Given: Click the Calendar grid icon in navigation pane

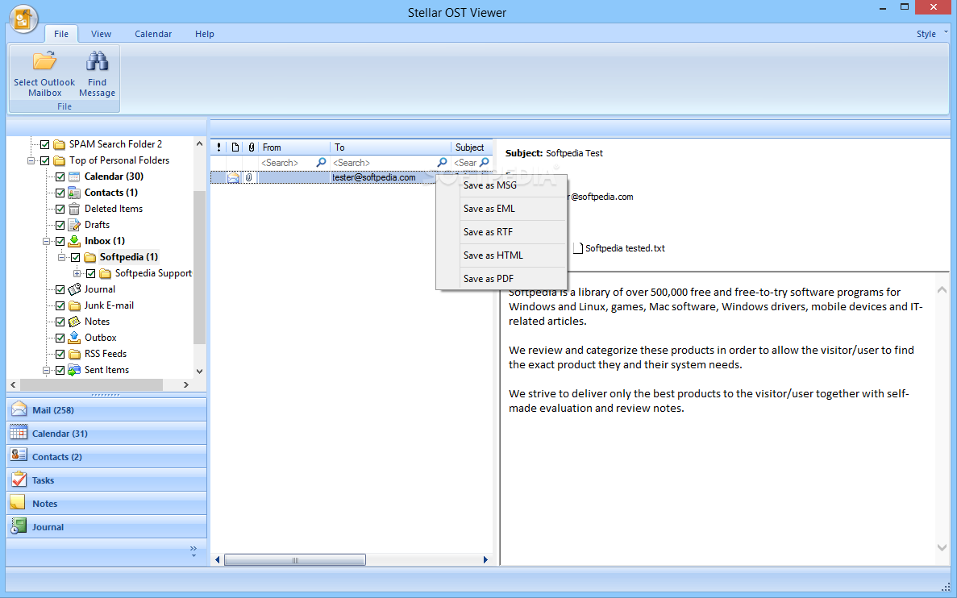Looking at the screenshot, I should click(19, 433).
